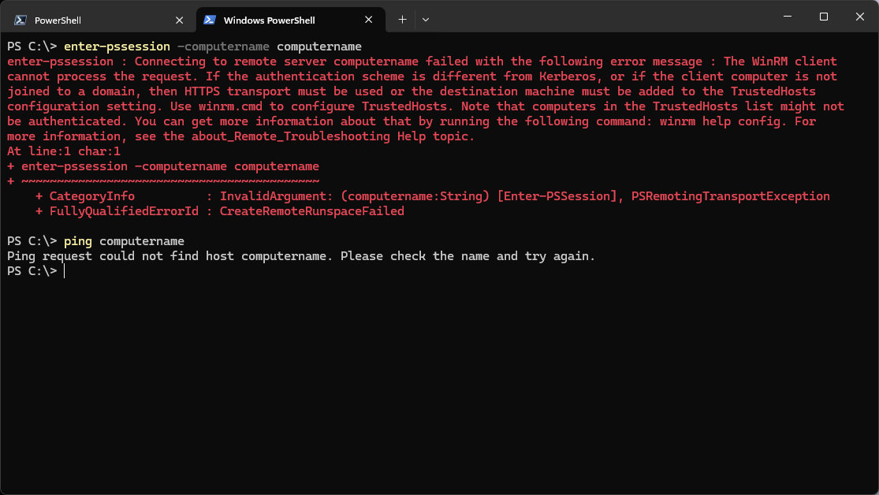Screen dimensions: 879x495
Task: Click the 'CategoryInfo' error line
Action: pyautogui.click(x=432, y=196)
